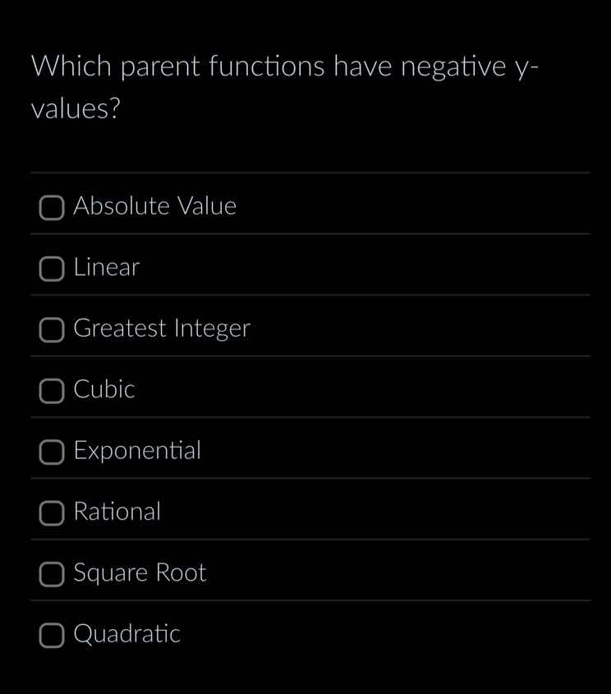
Task: Select the Linear answer label
Action: pos(107,267)
